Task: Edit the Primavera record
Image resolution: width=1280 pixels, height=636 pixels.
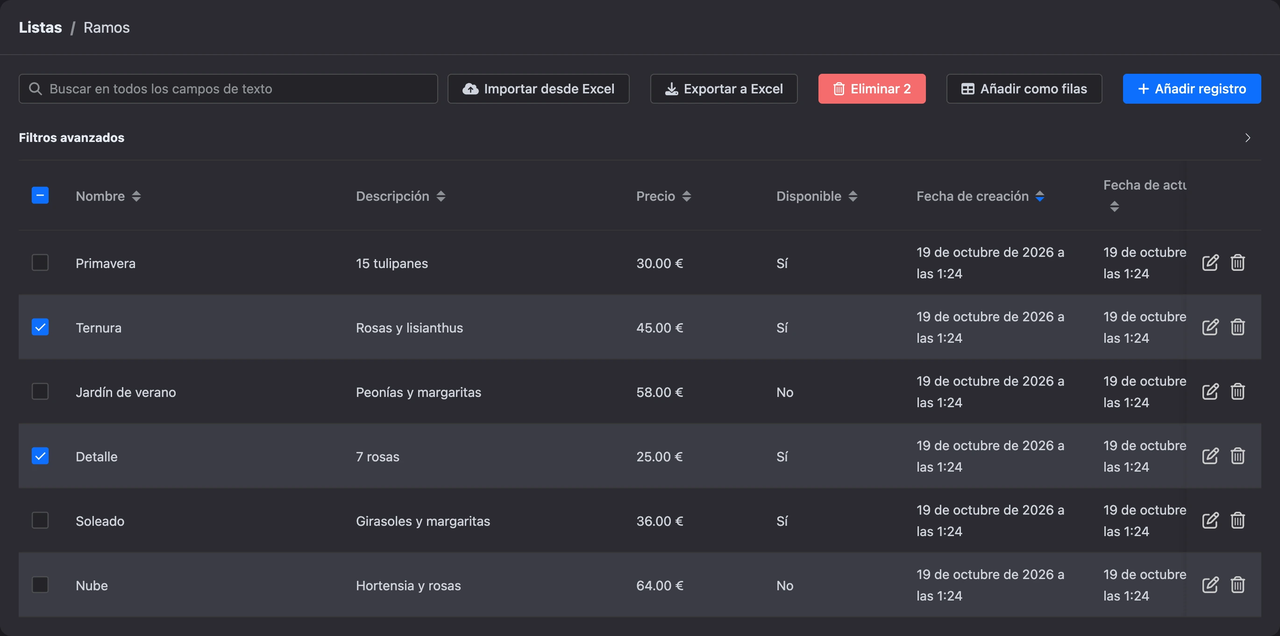Action: (x=1210, y=262)
